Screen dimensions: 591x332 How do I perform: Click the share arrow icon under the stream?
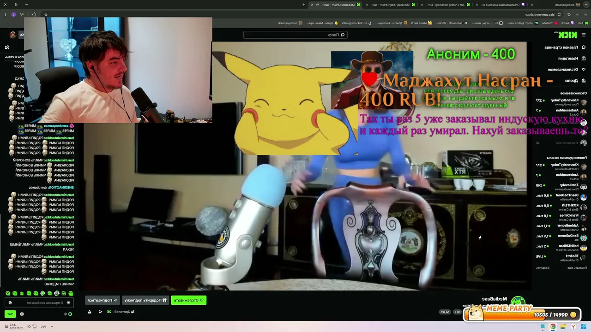(101, 312)
